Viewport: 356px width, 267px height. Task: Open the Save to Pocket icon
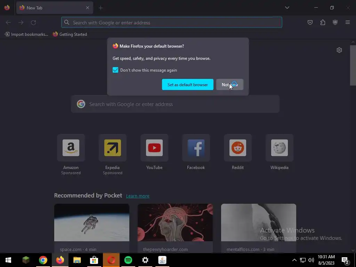310,22
